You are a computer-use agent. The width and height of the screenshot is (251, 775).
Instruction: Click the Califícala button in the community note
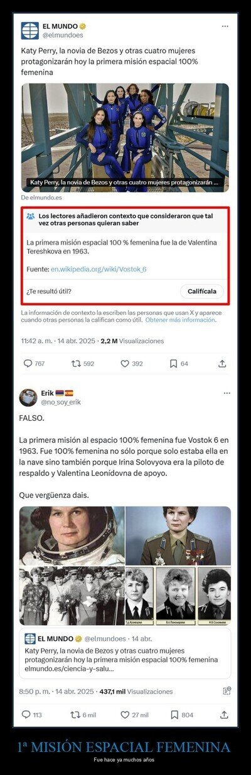coord(201,292)
